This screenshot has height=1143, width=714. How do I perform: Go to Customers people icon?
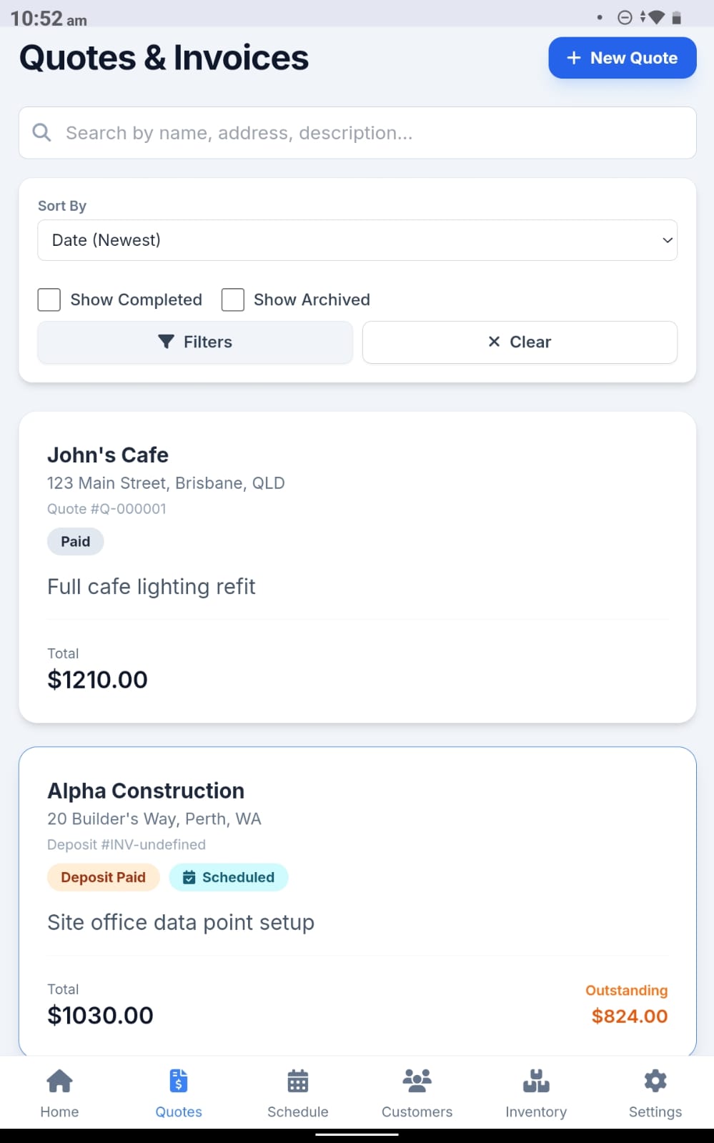pos(417,1081)
